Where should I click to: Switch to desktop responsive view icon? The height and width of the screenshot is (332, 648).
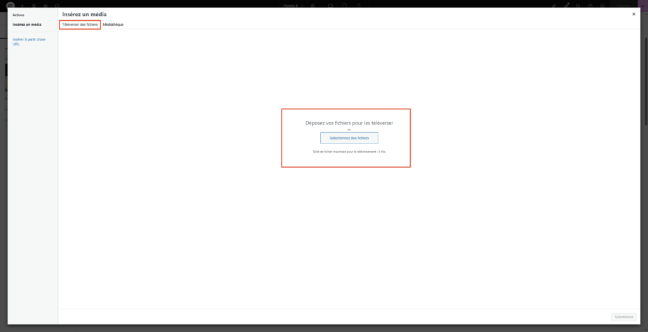coord(330,5)
